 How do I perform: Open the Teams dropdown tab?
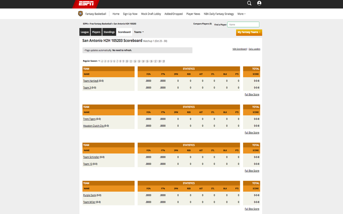click(x=139, y=32)
